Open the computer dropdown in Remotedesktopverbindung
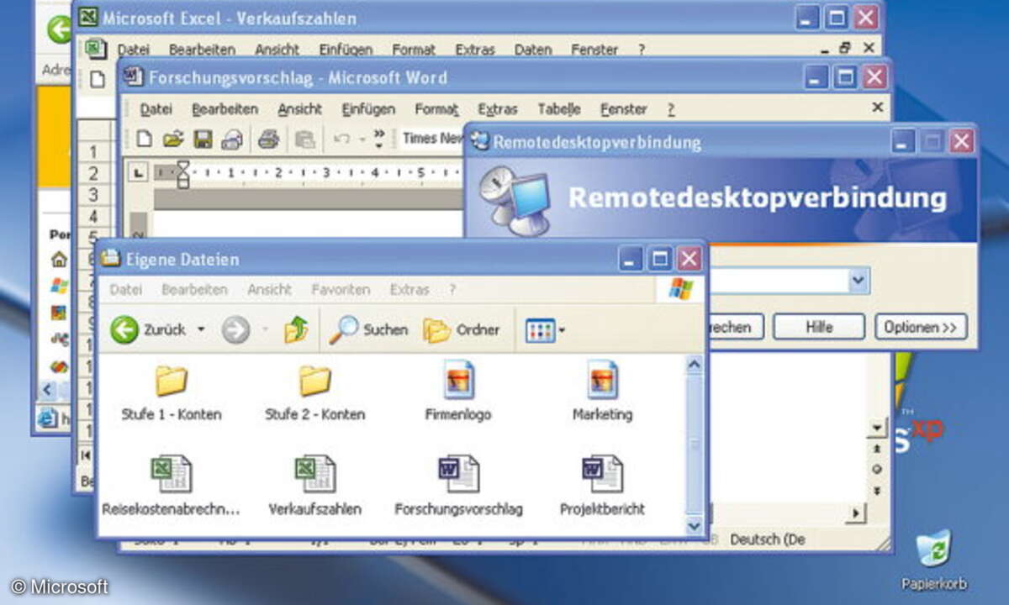The width and height of the screenshot is (1009, 605). pos(858,281)
